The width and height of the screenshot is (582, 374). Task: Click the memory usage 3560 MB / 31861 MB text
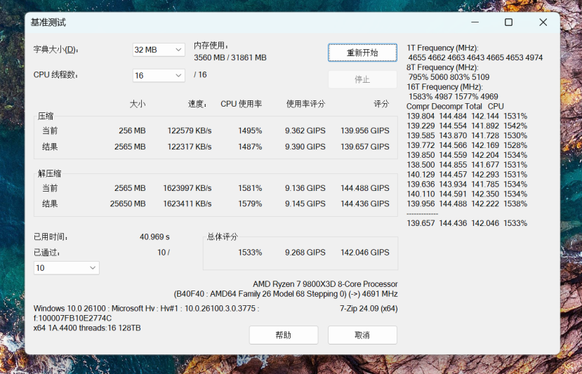230,58
